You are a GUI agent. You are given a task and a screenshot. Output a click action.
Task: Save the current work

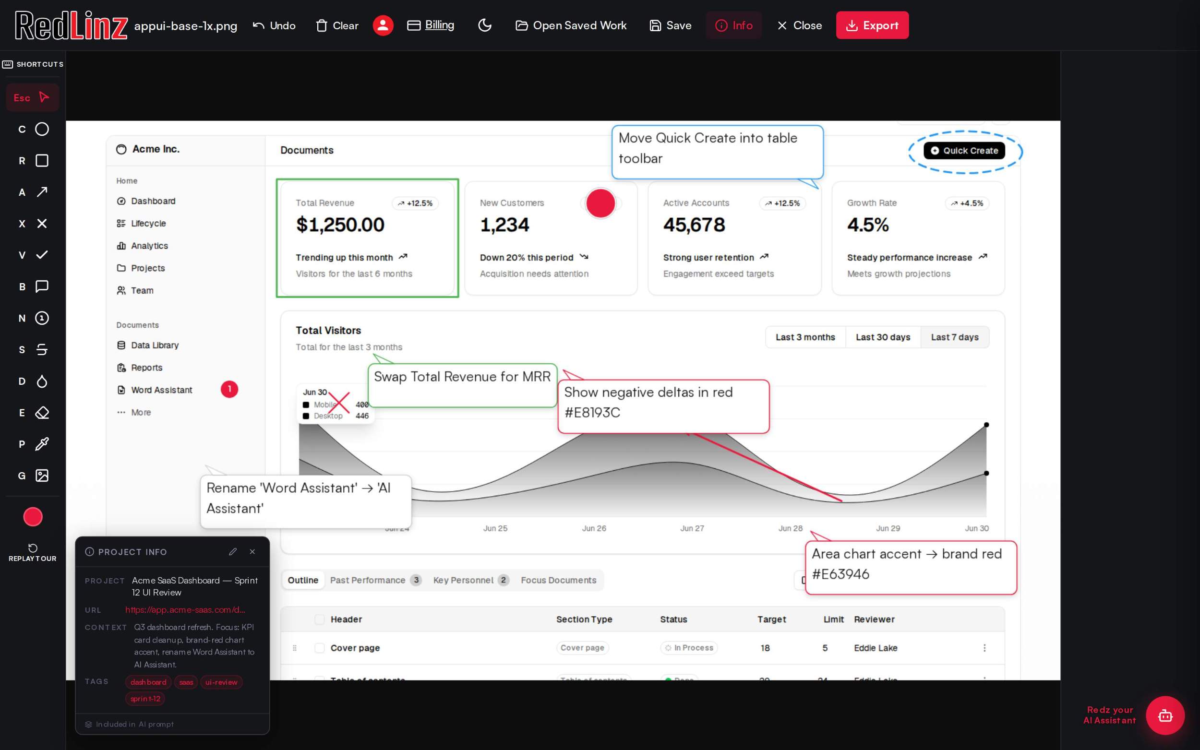(670, 25)
